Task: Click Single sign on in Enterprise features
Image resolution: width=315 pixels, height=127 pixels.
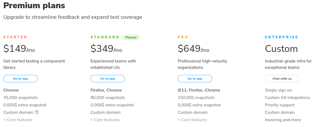Action: pos(278,90)
